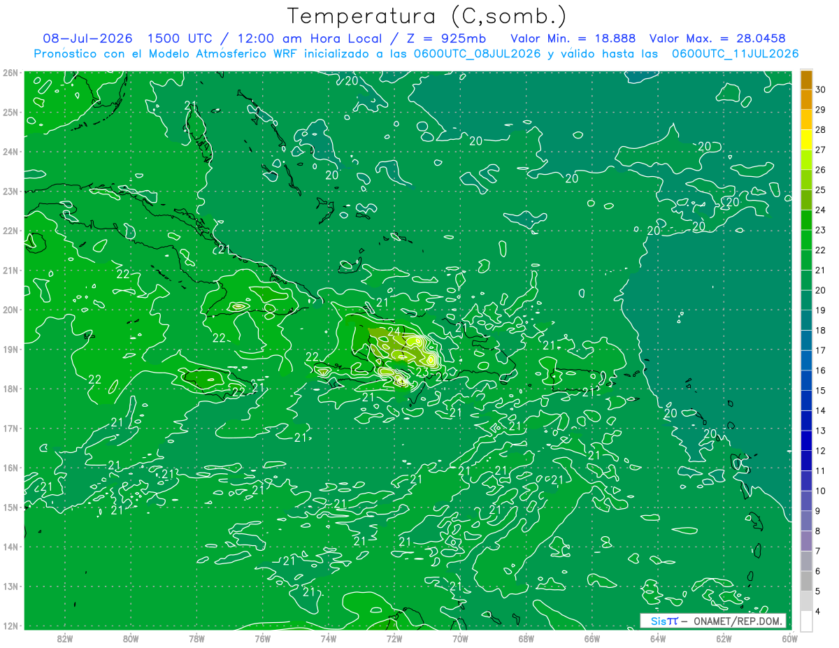Image resolution: width=839 pixels, height=648 pixels.
Task: Select the forecast date '08-Jul-2026'
Action: pyautogui.click(x=88, y=38)
